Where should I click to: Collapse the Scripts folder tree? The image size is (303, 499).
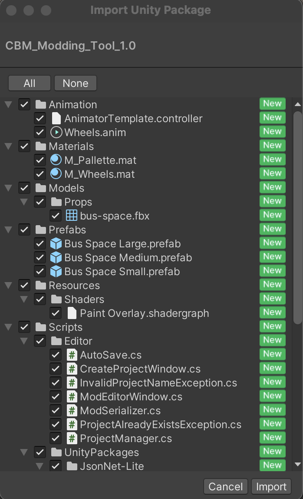pyautogui.click(x=8, y=327)
